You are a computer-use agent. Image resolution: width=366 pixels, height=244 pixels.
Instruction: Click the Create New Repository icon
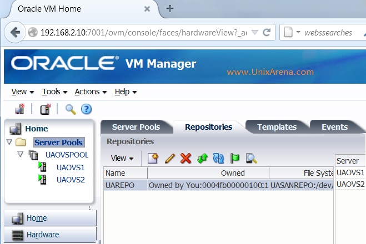pos(153,159)
